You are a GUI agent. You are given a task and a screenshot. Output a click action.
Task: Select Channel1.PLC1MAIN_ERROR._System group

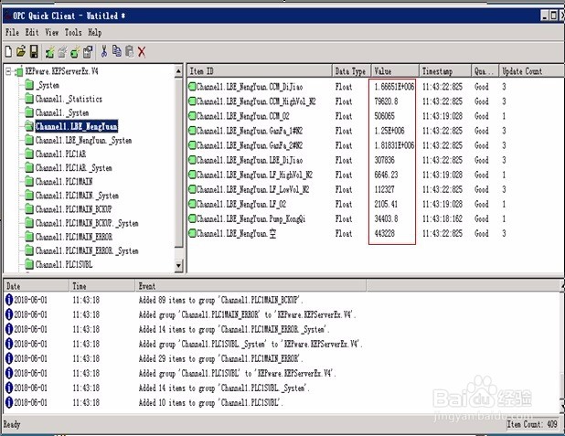87,250
